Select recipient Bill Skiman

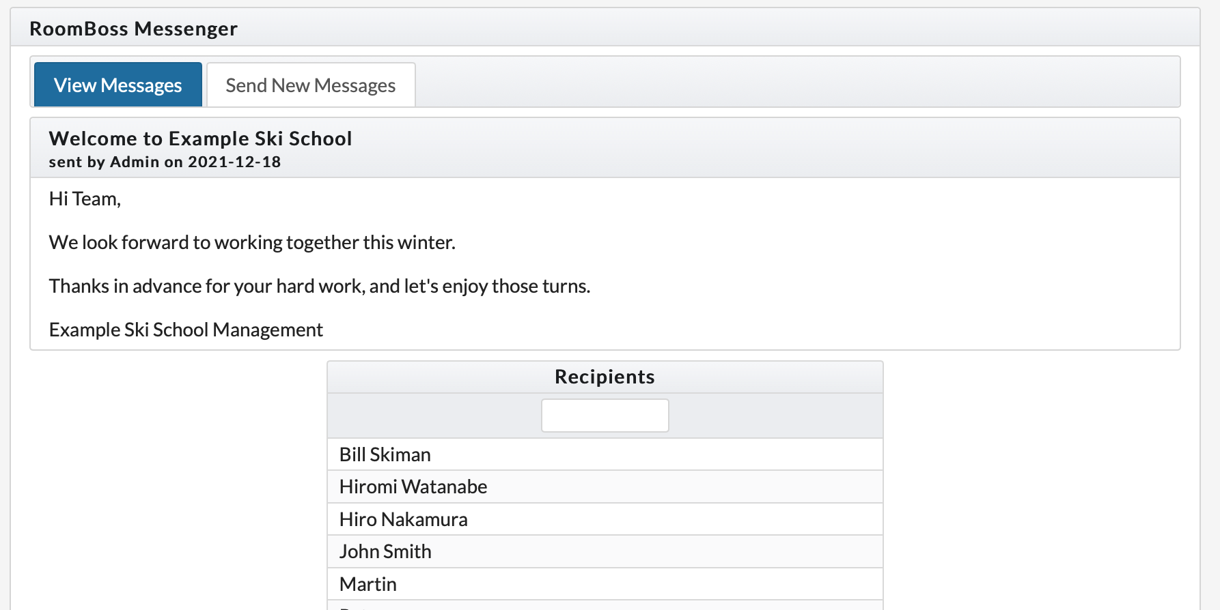[385, 454]
